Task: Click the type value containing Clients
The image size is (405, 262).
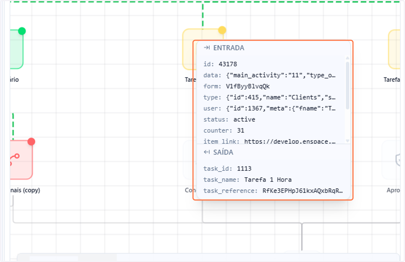Action: click(281, 98)
